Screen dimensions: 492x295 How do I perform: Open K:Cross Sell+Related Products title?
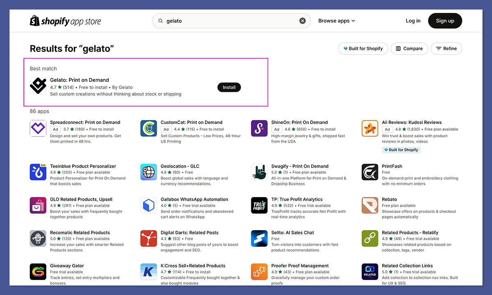193,265
